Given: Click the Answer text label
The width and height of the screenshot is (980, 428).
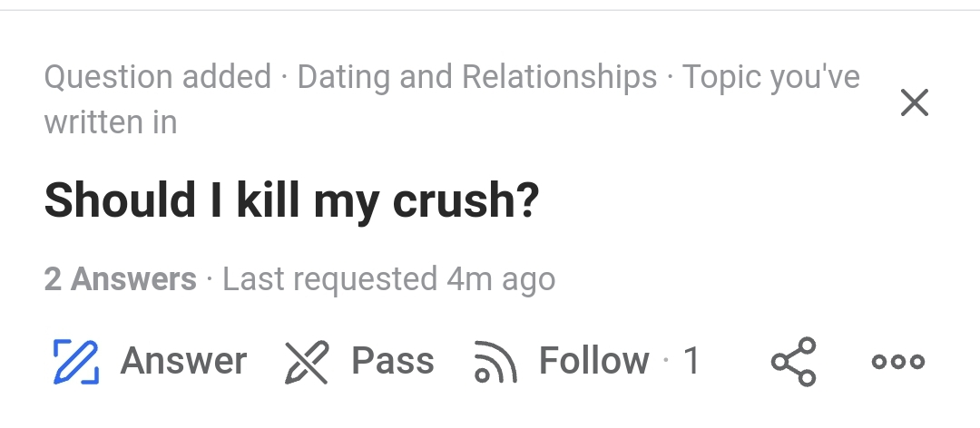Looking at the screenshot, I should click(x=183, y=361).
